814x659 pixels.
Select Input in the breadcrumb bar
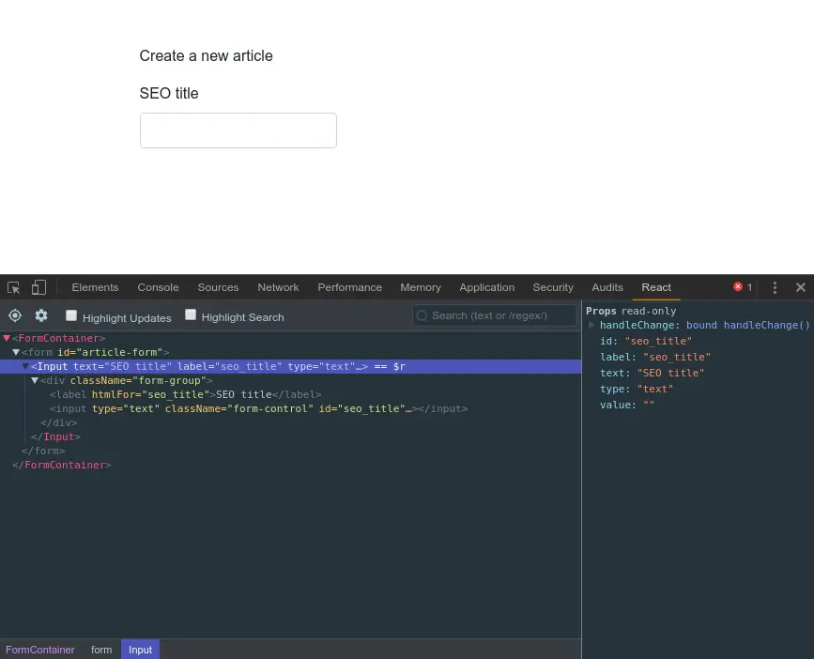point(140,649)
